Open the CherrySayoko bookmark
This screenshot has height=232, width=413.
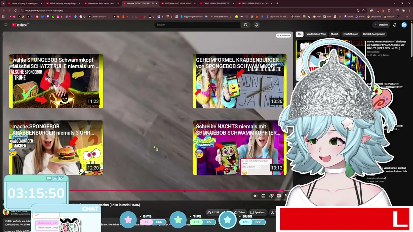[99, 17]
